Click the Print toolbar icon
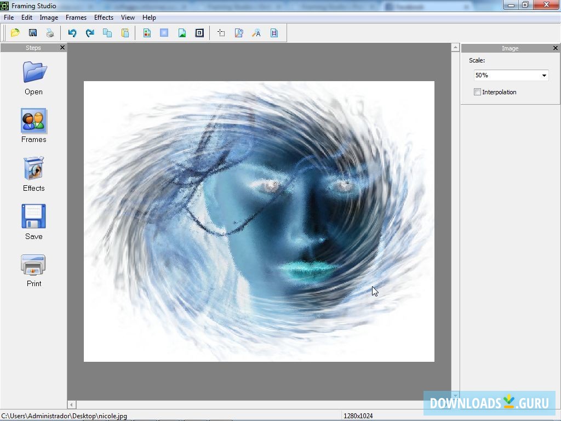Image resolution: width=561 pixels, height=421 pixels. click(50, 33)
